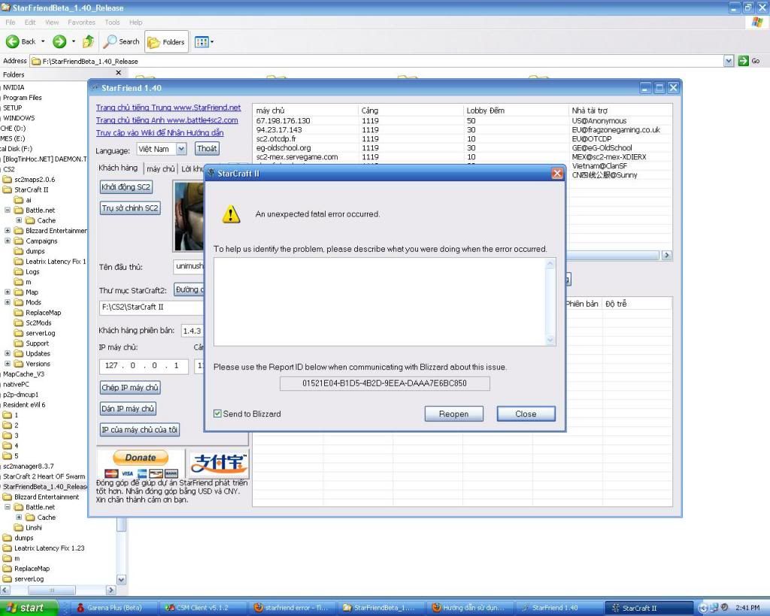770x616 pixels.
Task: Toggle the Folders pane button
Action: [167, 42]
